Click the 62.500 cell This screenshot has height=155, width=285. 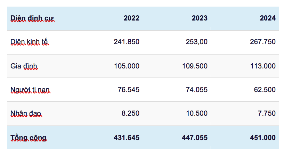tap(265, 90)
